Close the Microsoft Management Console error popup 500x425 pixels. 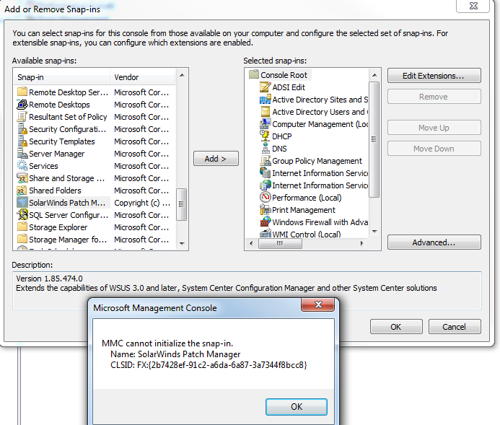(x=318, y=304)
